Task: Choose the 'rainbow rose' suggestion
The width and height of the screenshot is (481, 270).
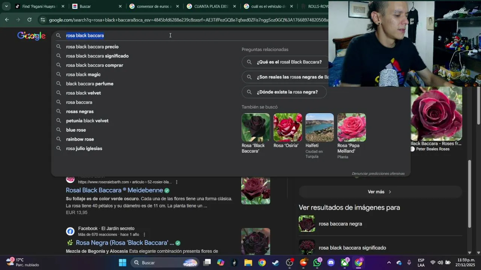Action: 80,139
